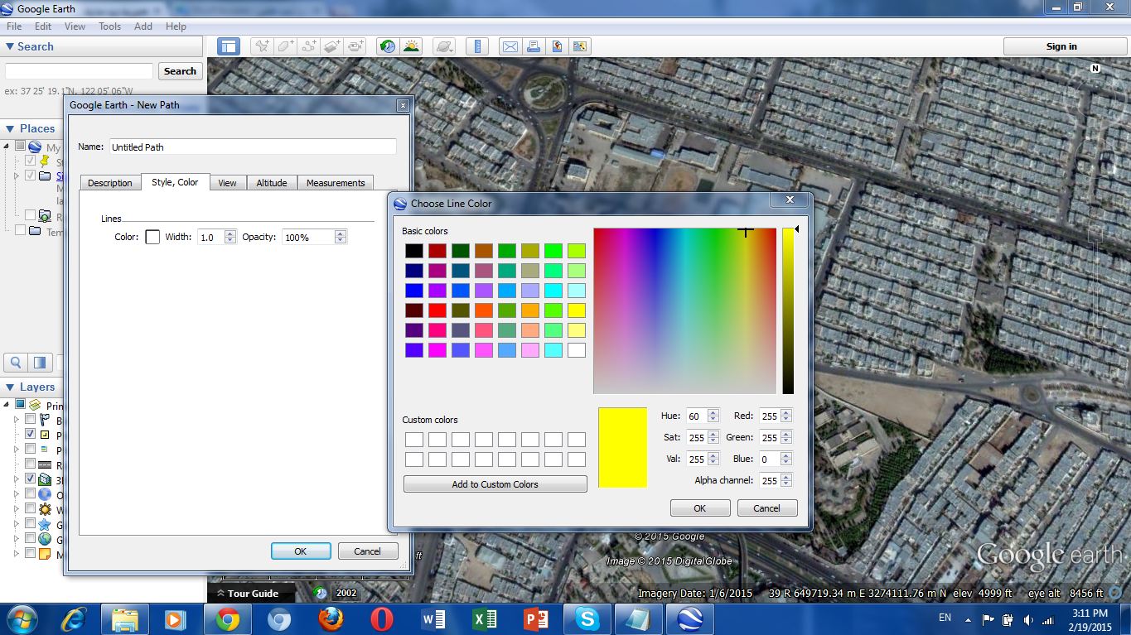Image resolution: width=1131 pixels, height=635 pixels.
Task: Toggle the Gallery star-icon layer checkbox
Action: click(x=30, y=524)
